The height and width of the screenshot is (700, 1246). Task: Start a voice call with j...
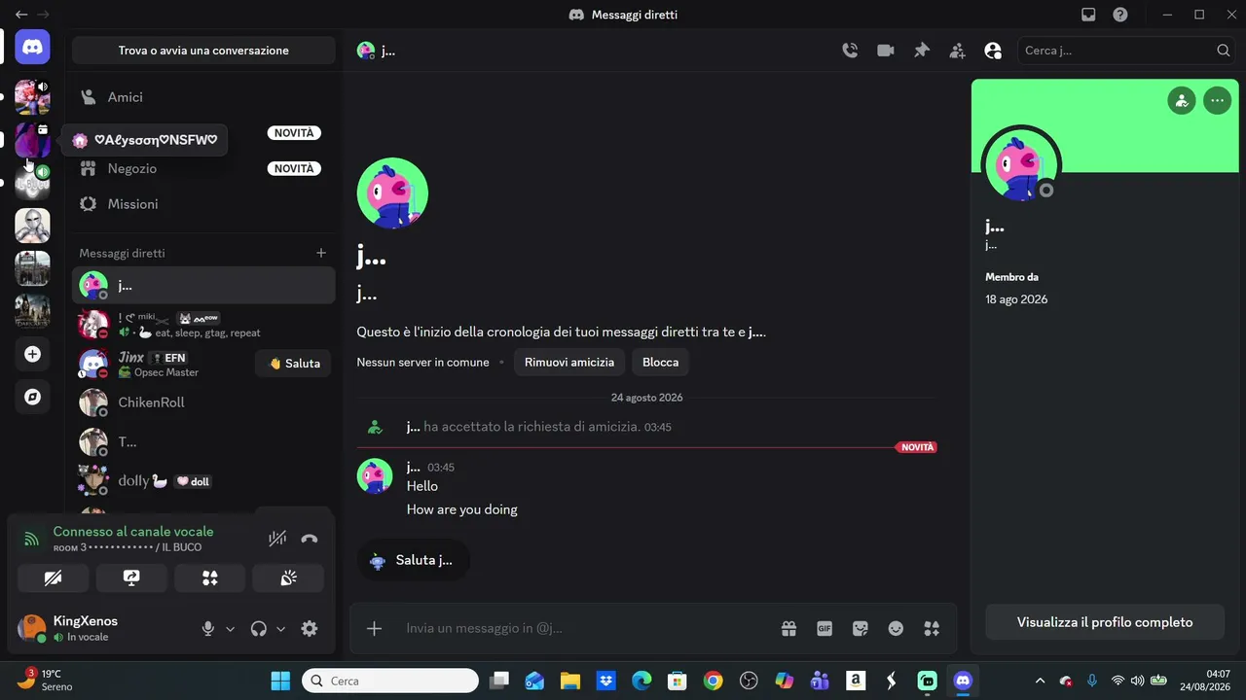tap(850, 51)
